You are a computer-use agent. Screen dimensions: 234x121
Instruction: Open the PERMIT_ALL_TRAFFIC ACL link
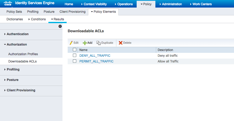click(96, 61)
